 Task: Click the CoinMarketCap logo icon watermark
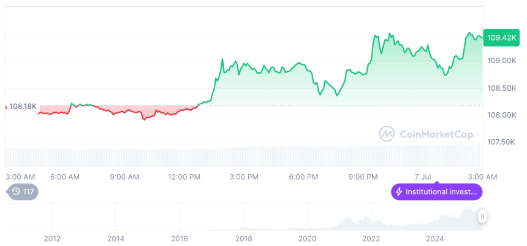pos(387,134)
